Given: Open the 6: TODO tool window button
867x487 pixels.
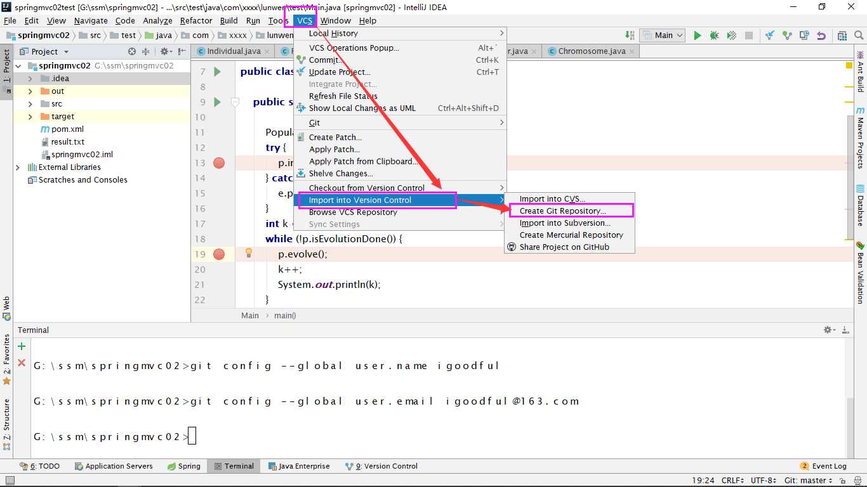Looking at the screenshot, I should (x=40, y=466).
